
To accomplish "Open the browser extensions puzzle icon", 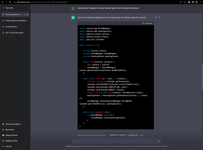I will point(189,2).
